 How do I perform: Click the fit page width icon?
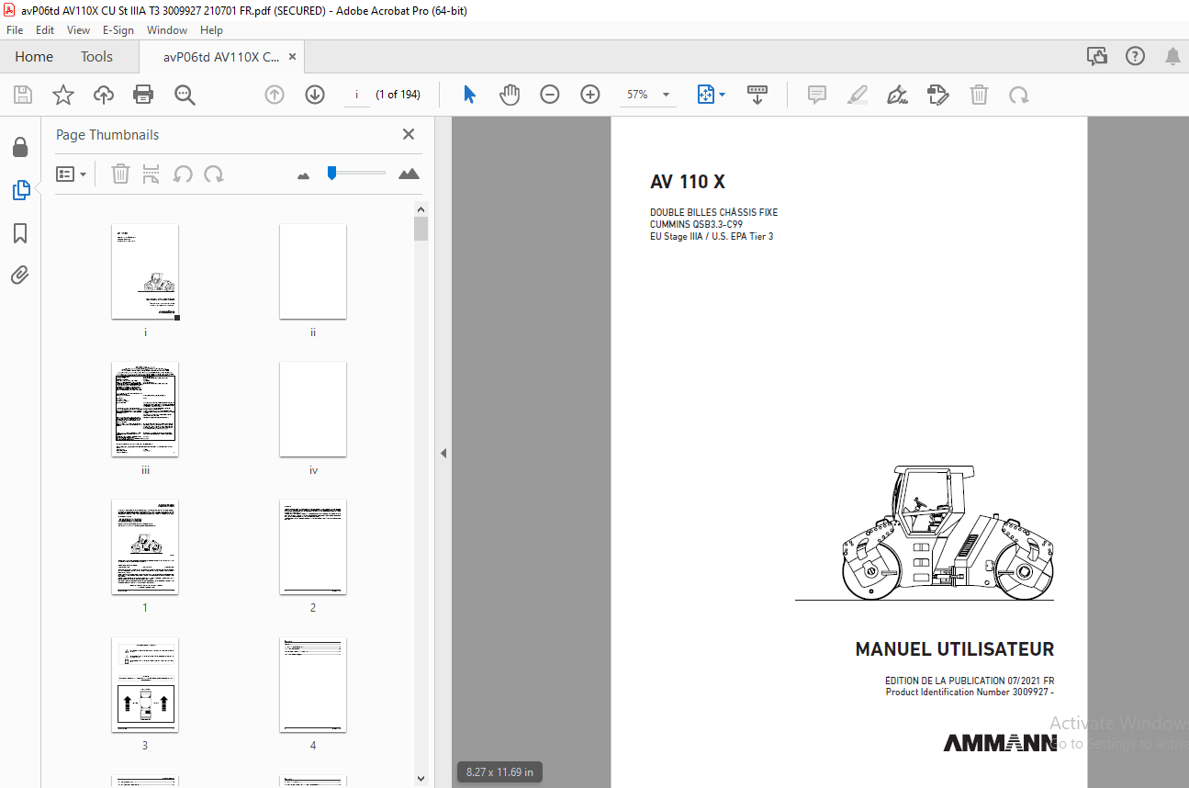706,95
